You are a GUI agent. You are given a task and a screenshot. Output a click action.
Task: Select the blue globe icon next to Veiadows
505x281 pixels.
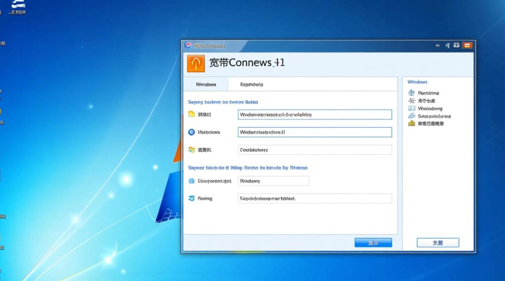click(x=191, y=132)
